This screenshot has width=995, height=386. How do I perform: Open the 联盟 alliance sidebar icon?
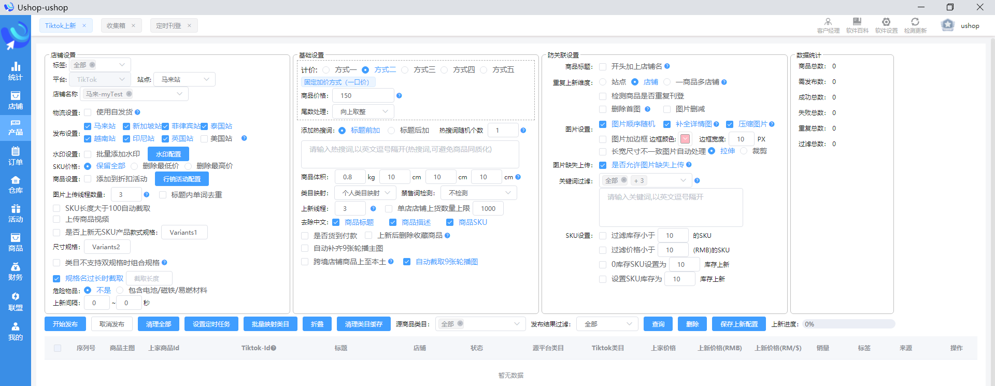coord(16,302)
